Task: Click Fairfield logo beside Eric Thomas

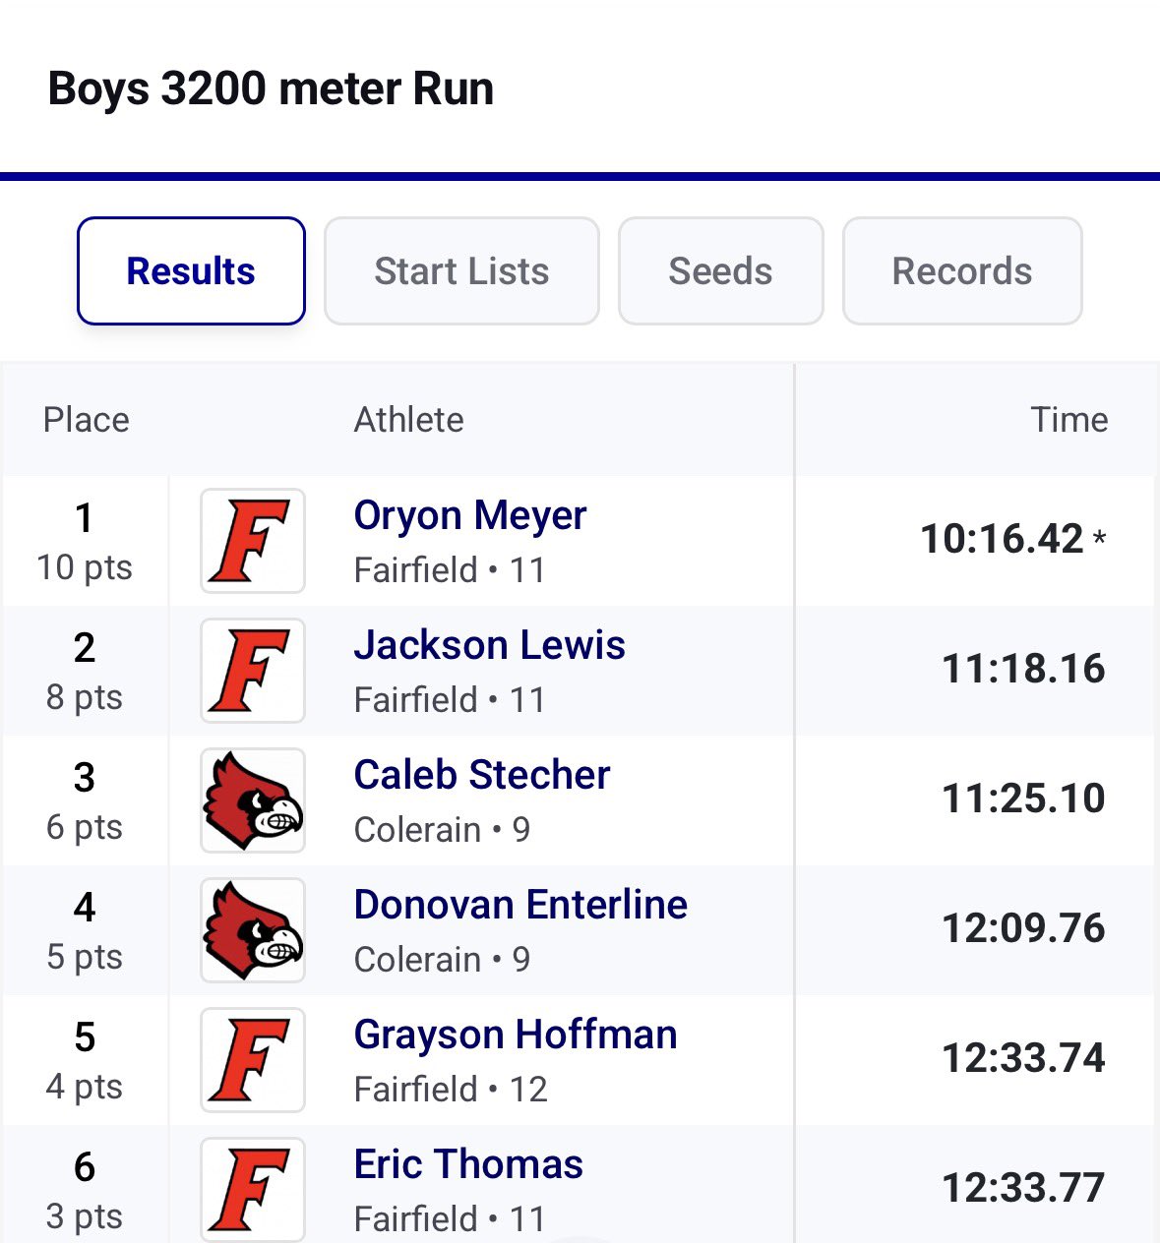Action: tap(253, 1188)
